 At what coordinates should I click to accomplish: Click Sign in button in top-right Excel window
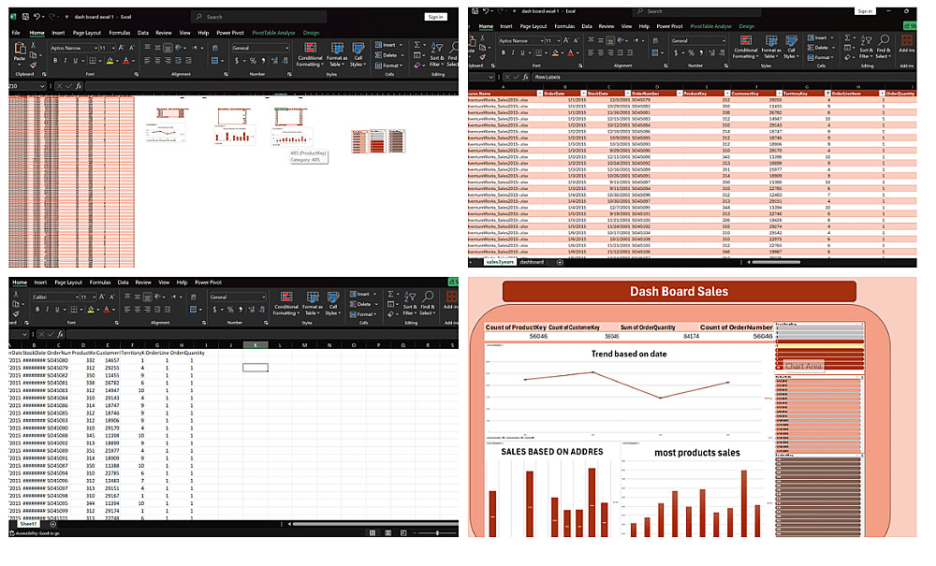[865, 10]
